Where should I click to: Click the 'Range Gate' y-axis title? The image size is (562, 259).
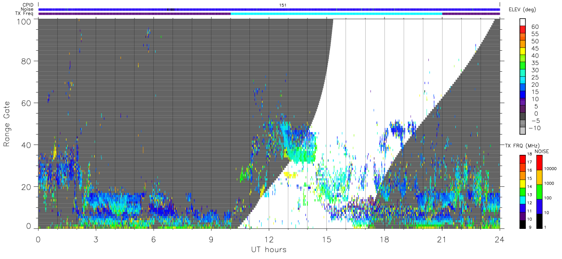click(x=7, y=124)
